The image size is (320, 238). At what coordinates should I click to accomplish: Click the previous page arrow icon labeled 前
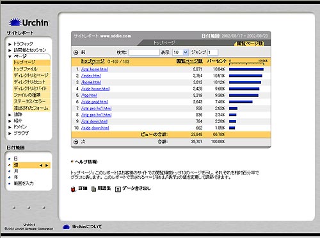[x=76, y=52]
